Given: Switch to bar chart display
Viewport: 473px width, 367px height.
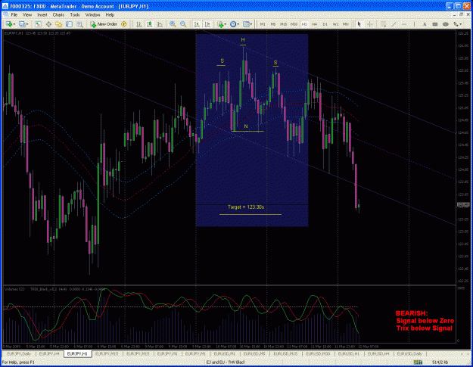Looking at the screenshot, I should [x=139, y=24].
